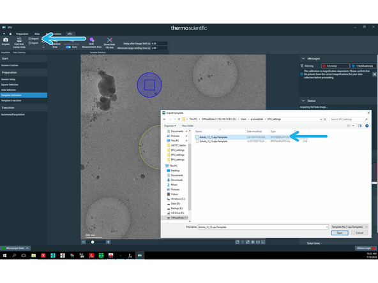The height and width of the screenshot is (283, 378).
Task: Click the zoom in plus button below image
Action: [109, 242]
